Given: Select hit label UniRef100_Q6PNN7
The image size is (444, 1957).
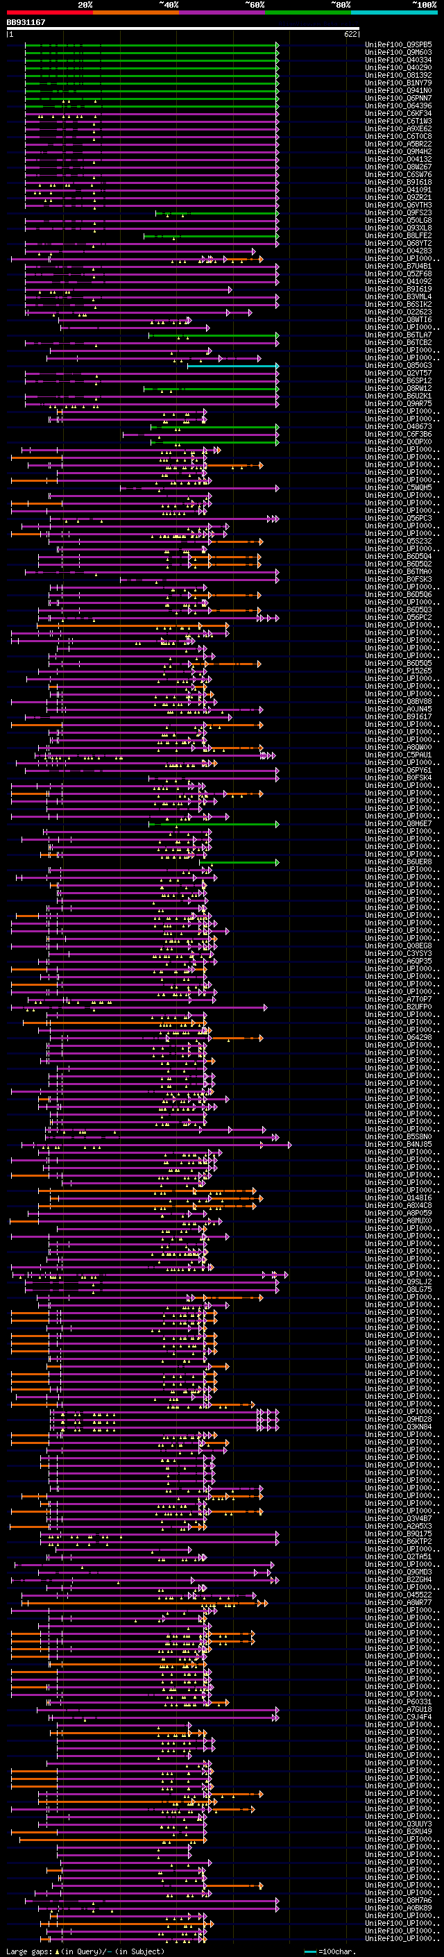Looking at the screenshot, I should [398, 98].
